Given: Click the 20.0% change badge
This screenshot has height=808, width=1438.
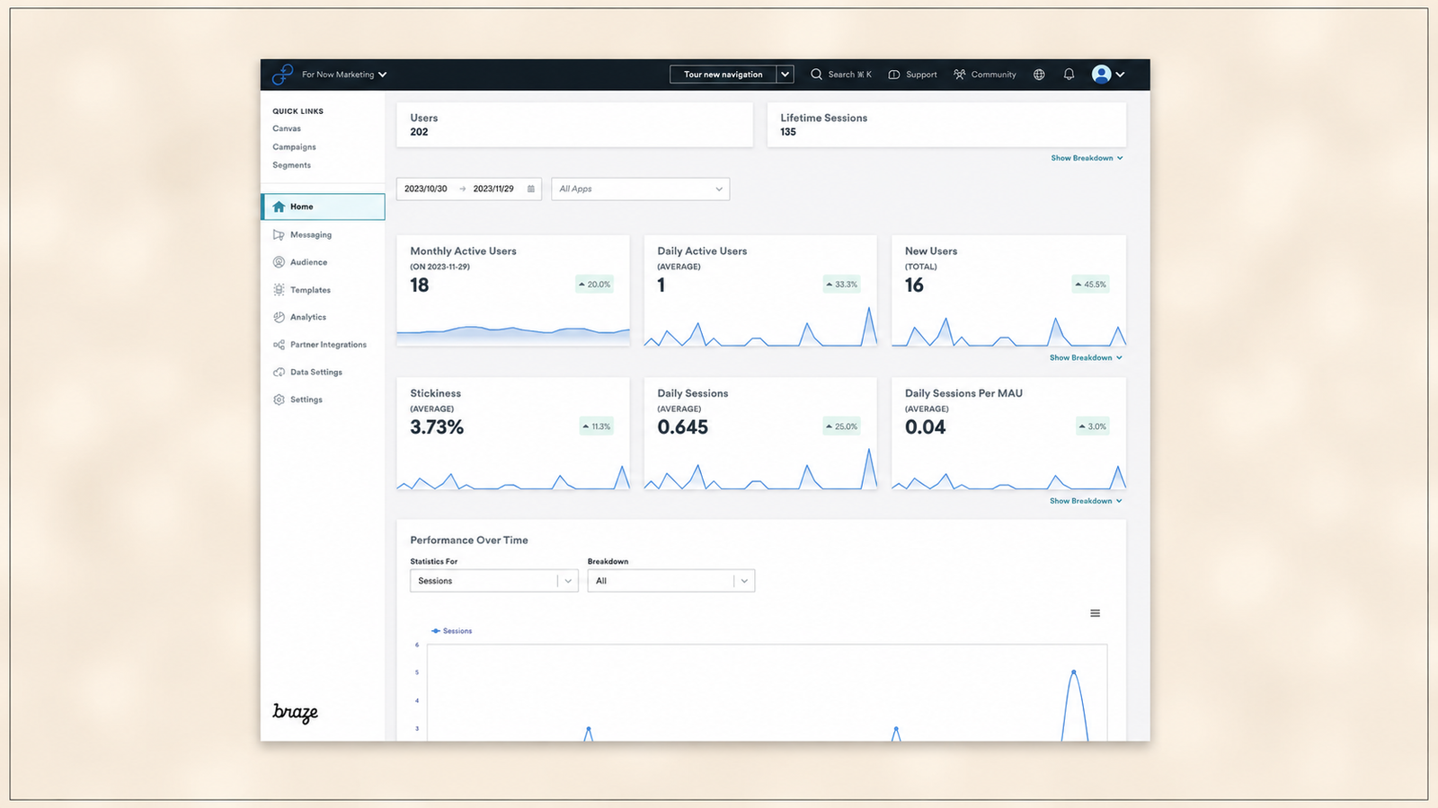Looking at the screenshot, I should click(594, 285).
